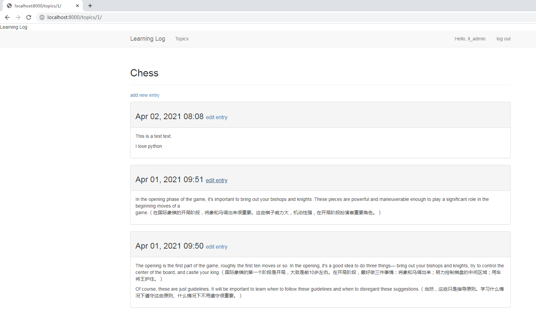Reload the page with the refresh icon

[29, 17]
